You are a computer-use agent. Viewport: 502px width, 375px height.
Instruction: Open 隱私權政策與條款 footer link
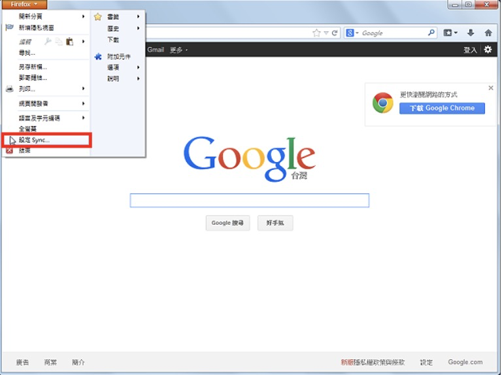pyautogui.click(x=379, y=362)
